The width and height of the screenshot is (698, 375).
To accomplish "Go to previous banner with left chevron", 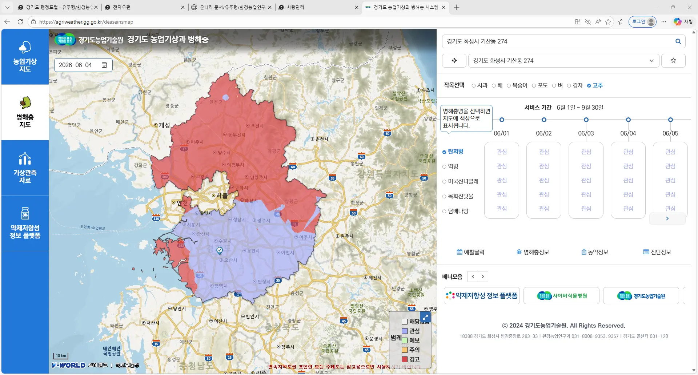I will point(473,277).
